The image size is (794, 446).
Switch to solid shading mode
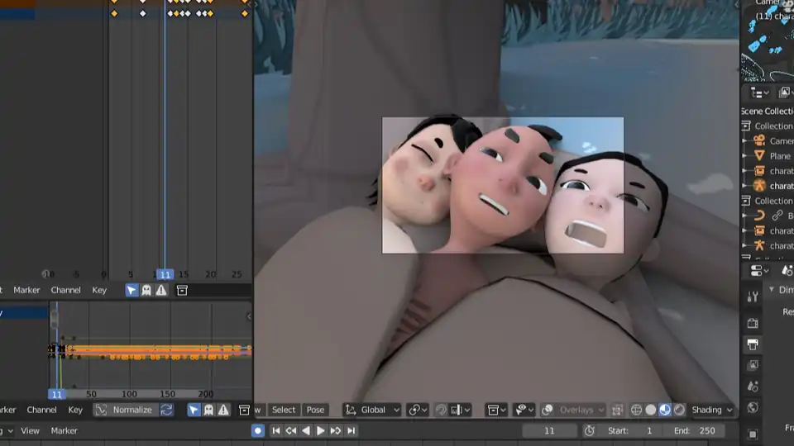click(x=651, y=410)
